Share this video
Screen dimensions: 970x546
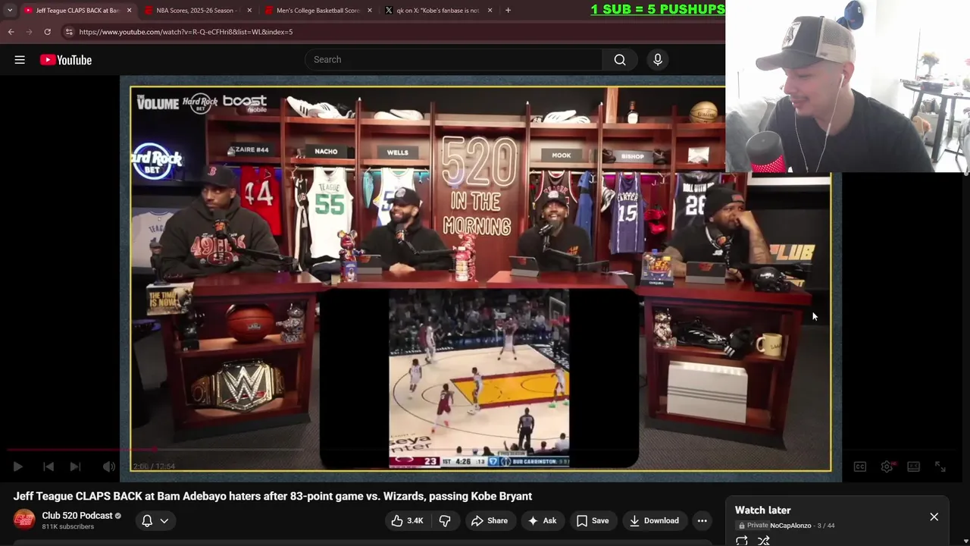point(490,520)
